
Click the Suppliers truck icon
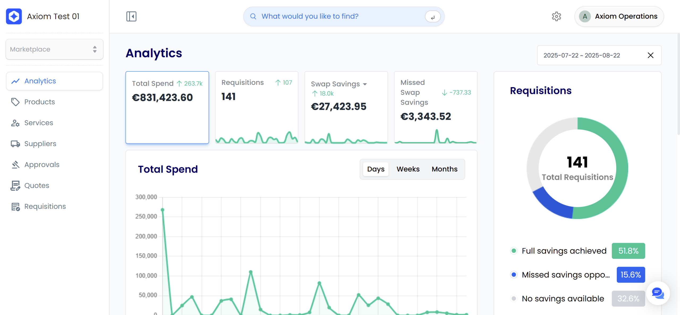tap(15, 144)
